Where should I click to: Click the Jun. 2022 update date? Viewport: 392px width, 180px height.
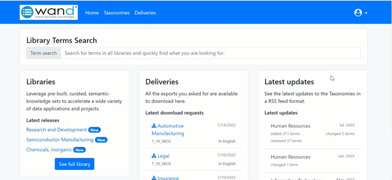[x=346, y=156]
